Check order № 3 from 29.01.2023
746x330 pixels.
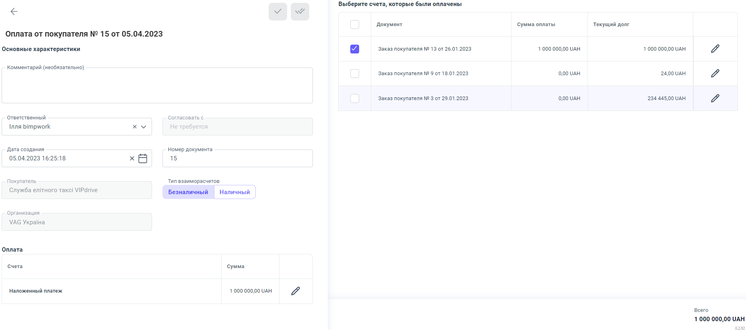point(355,98)
